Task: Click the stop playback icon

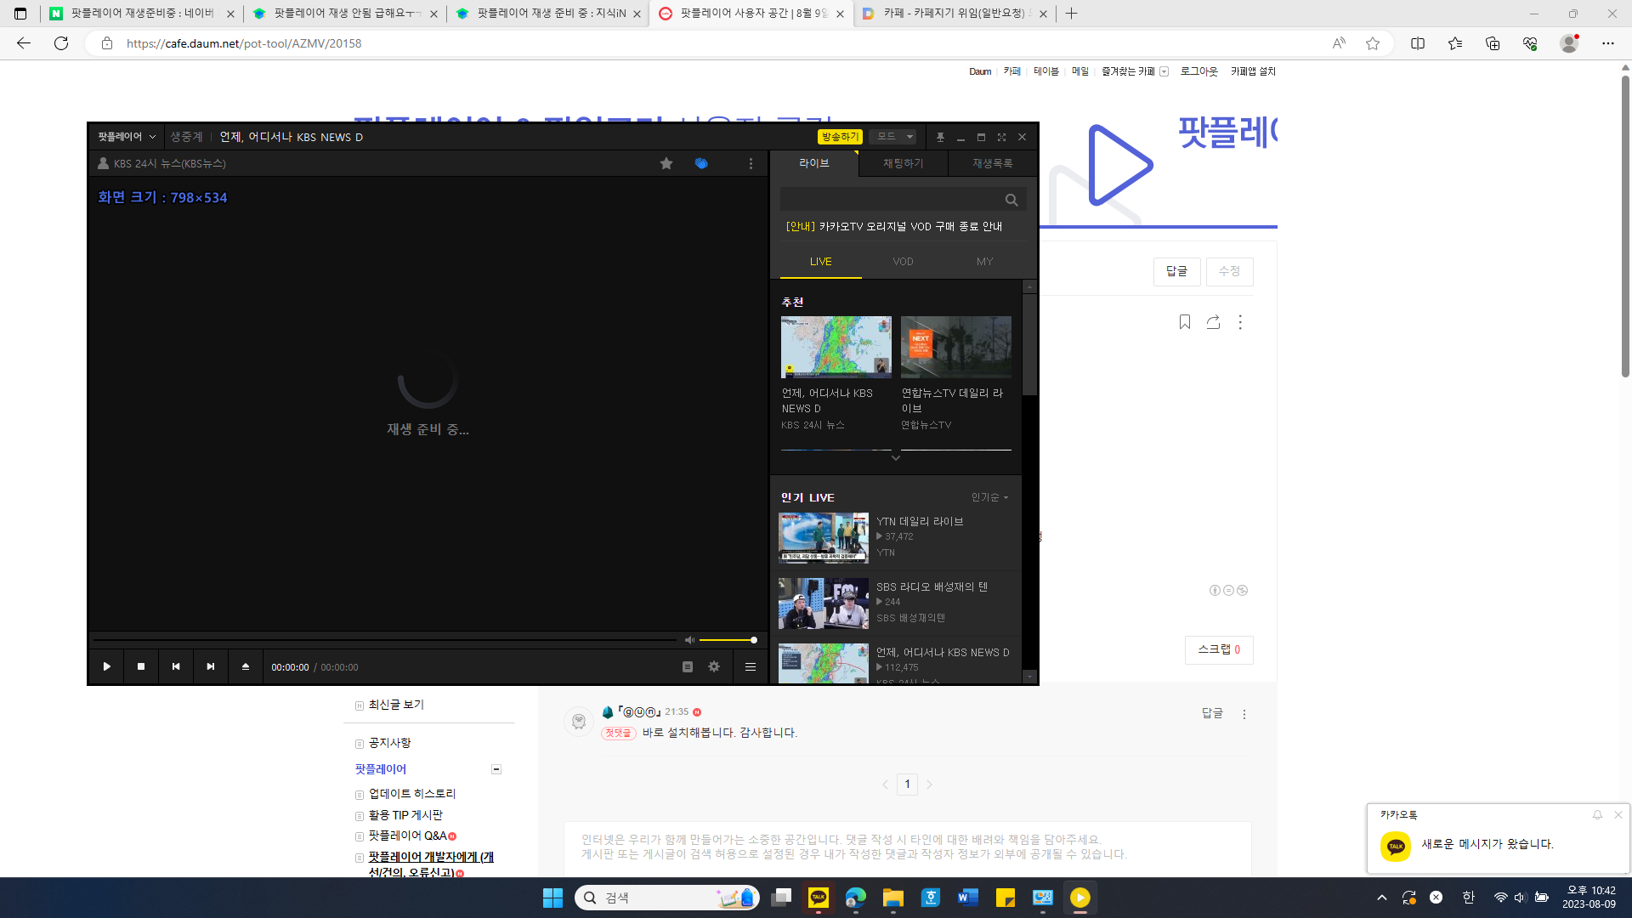Action: pos(141,666)
